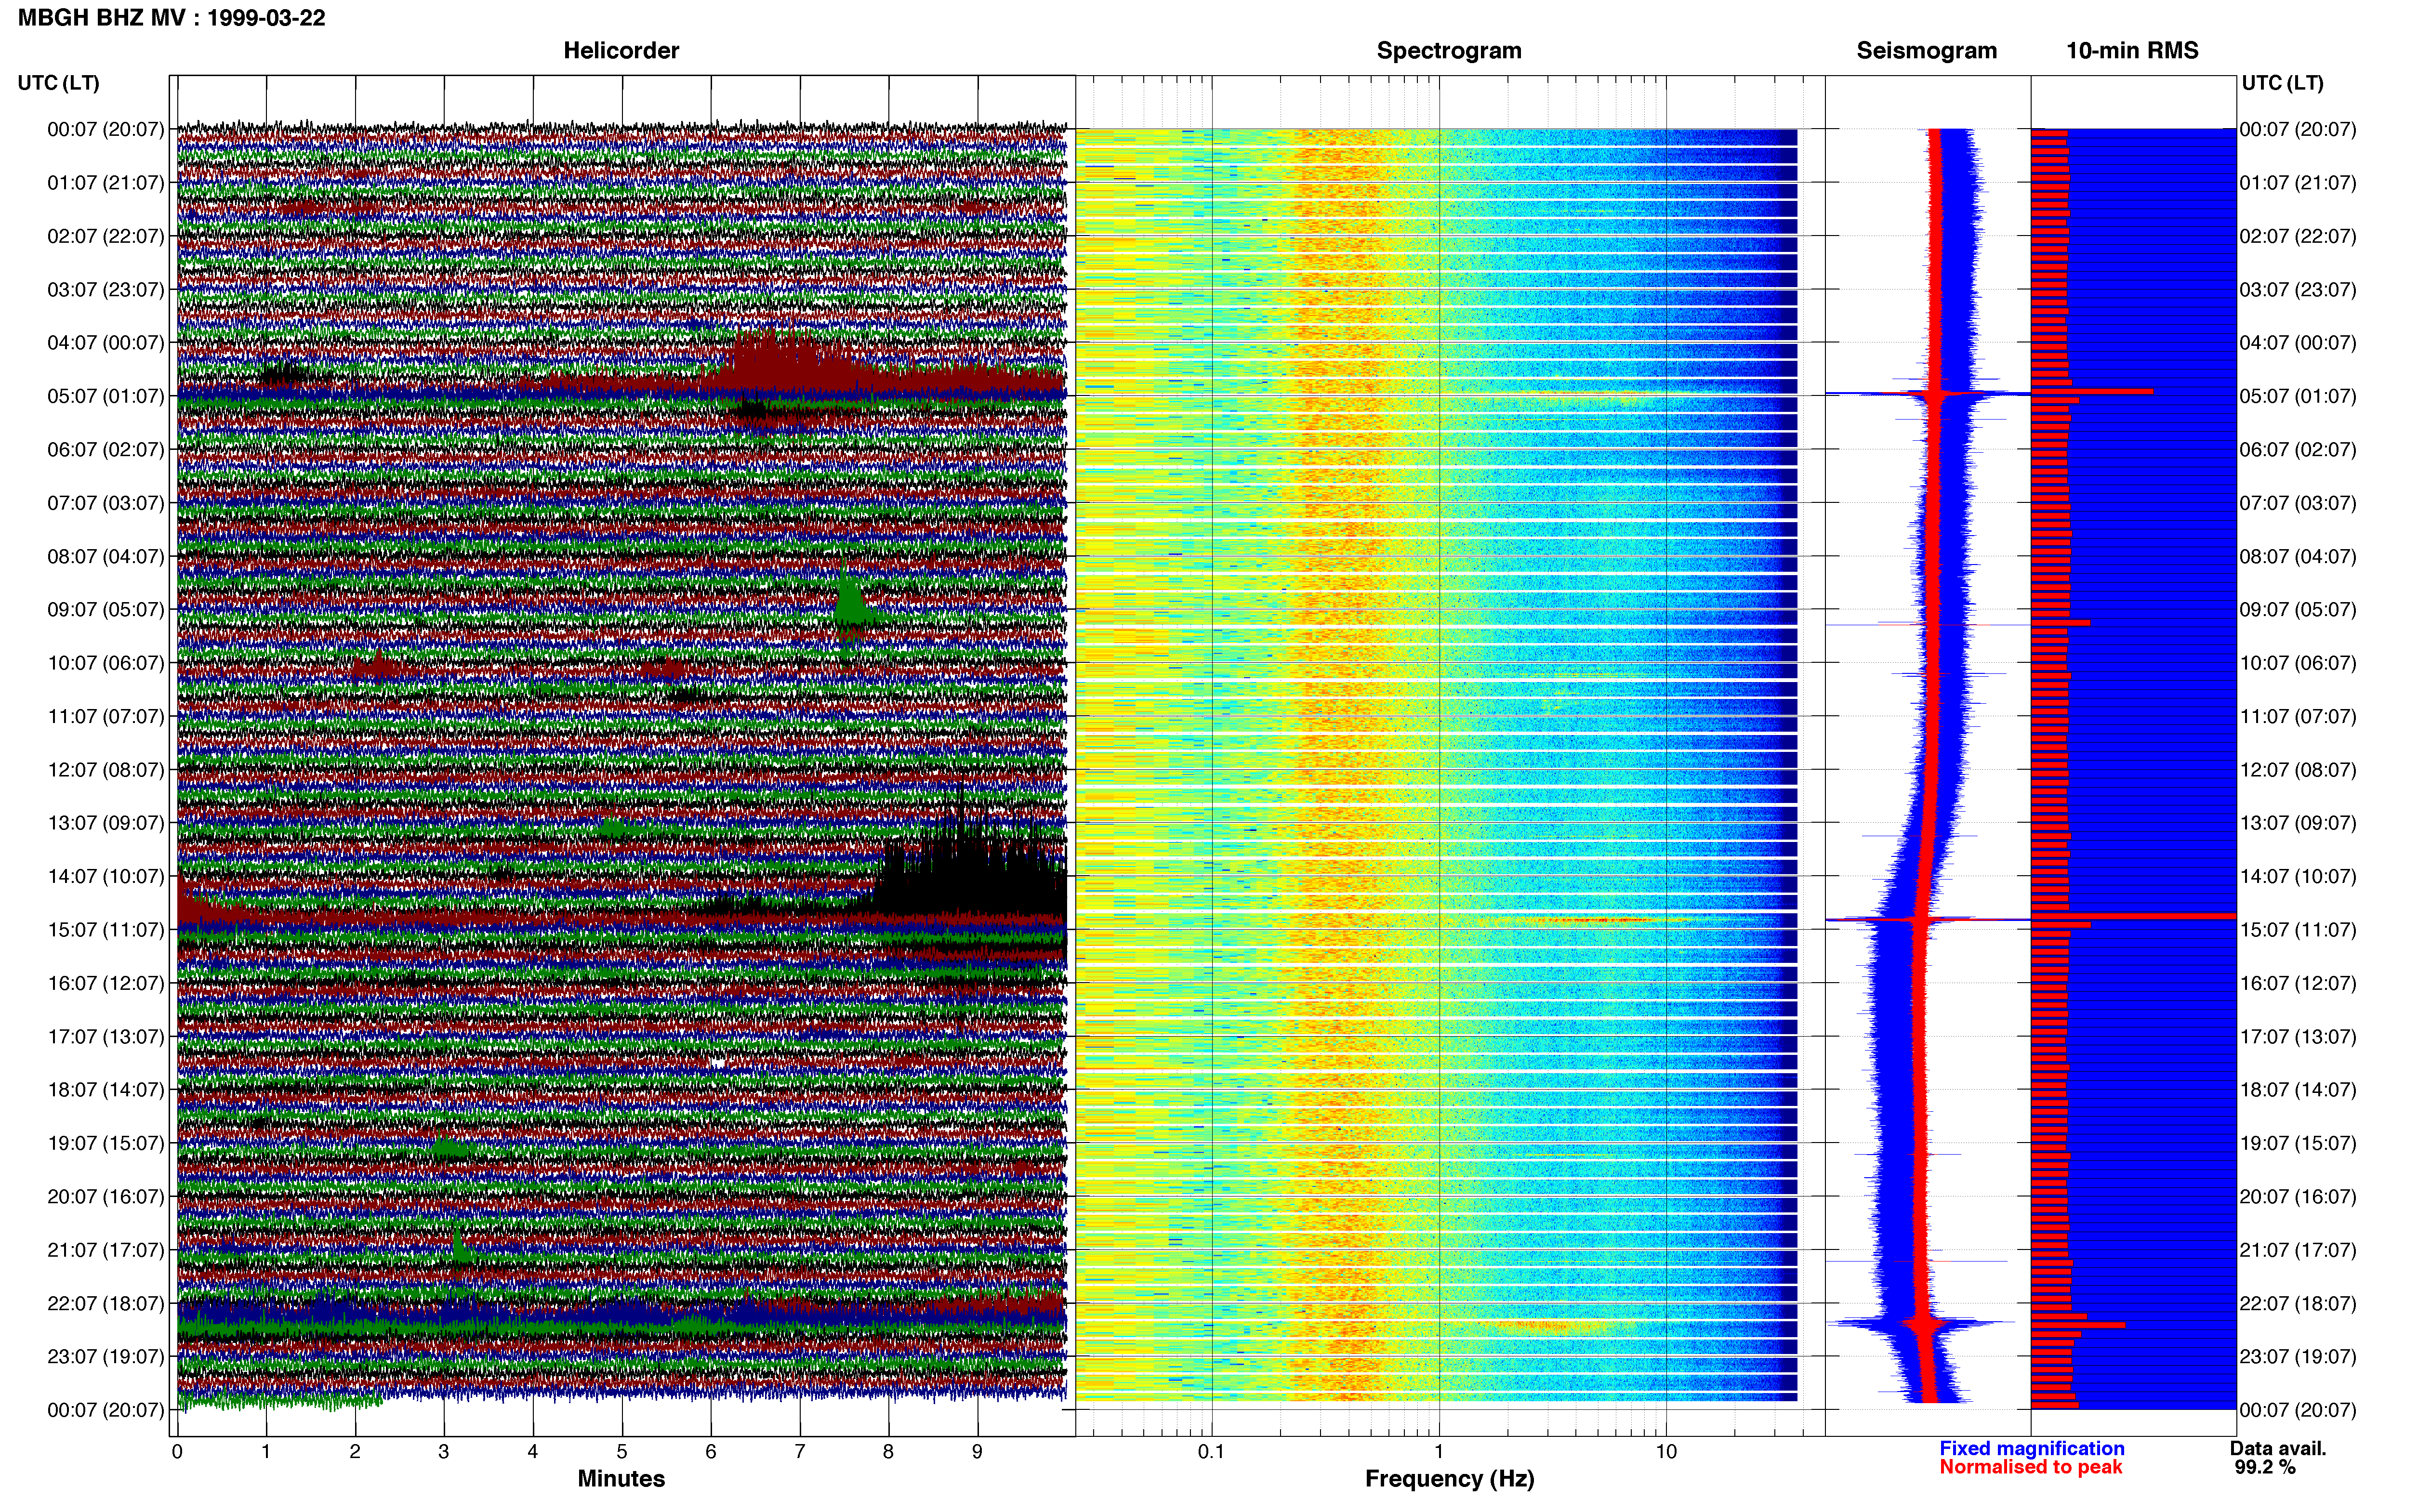Select the 'Helicorder' panel heading
The height and width of the screenshot is (1512, 2418).
pos(621,51)
